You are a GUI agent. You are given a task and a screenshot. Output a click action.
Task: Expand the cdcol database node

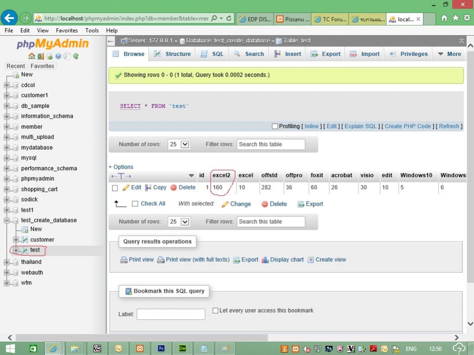(6, 85)
